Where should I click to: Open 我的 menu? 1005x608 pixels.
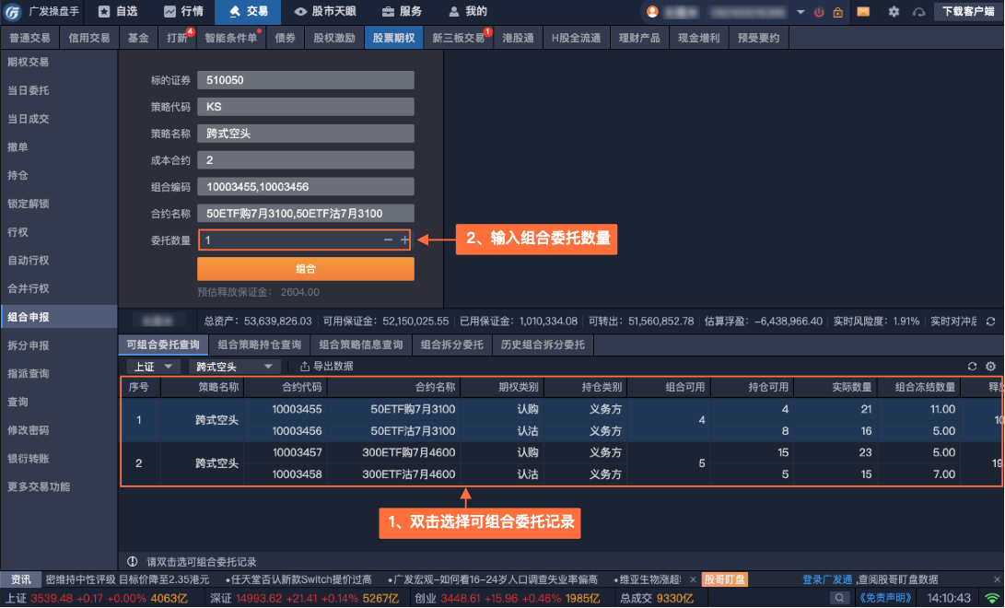click(x=467, y=12)
